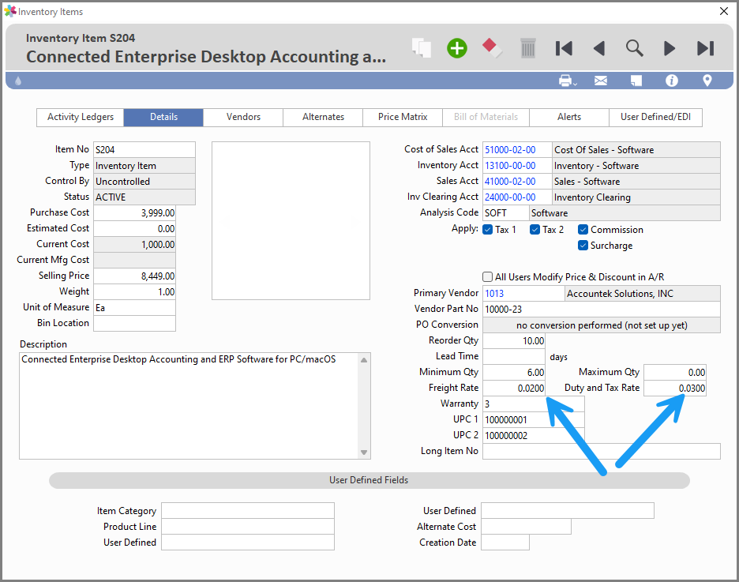Click the UPC 2 field
Screen dimensions: 739x582
[534, 435]
